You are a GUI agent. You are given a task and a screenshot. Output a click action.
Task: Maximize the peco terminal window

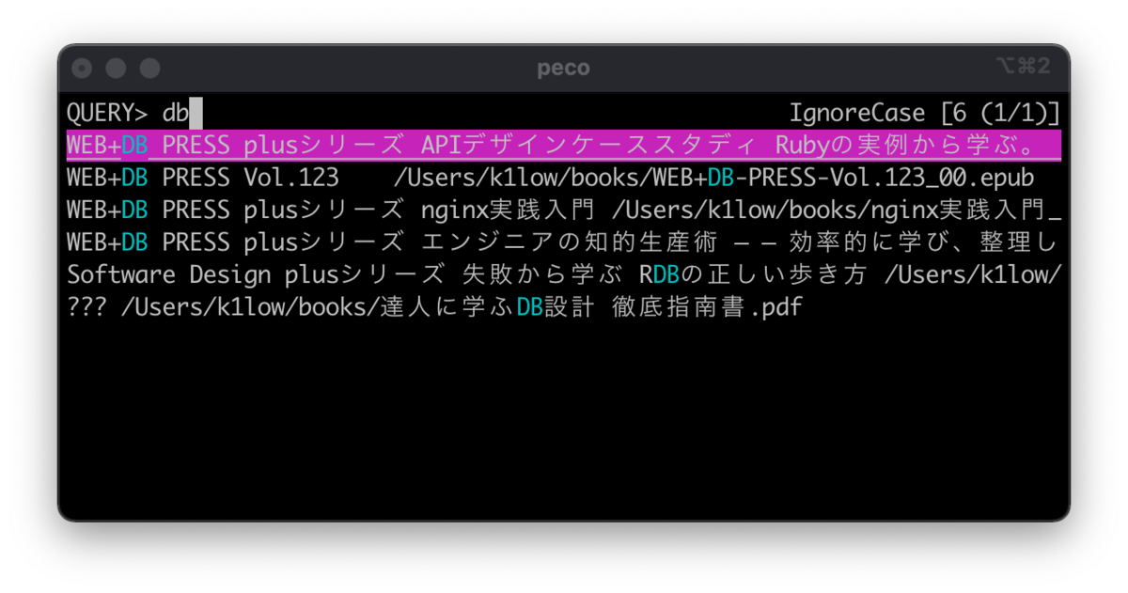click(x=149, y=69)
